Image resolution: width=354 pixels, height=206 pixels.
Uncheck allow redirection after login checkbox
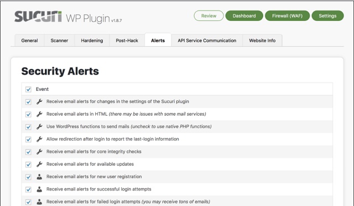[x=28, y=139]
